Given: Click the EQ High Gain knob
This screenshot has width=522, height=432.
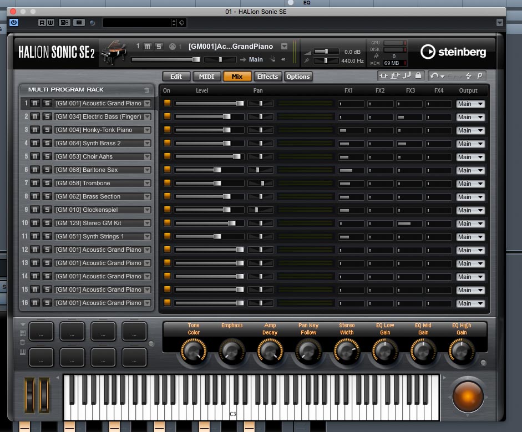Looking at the screenshot, I should (462, 351).
